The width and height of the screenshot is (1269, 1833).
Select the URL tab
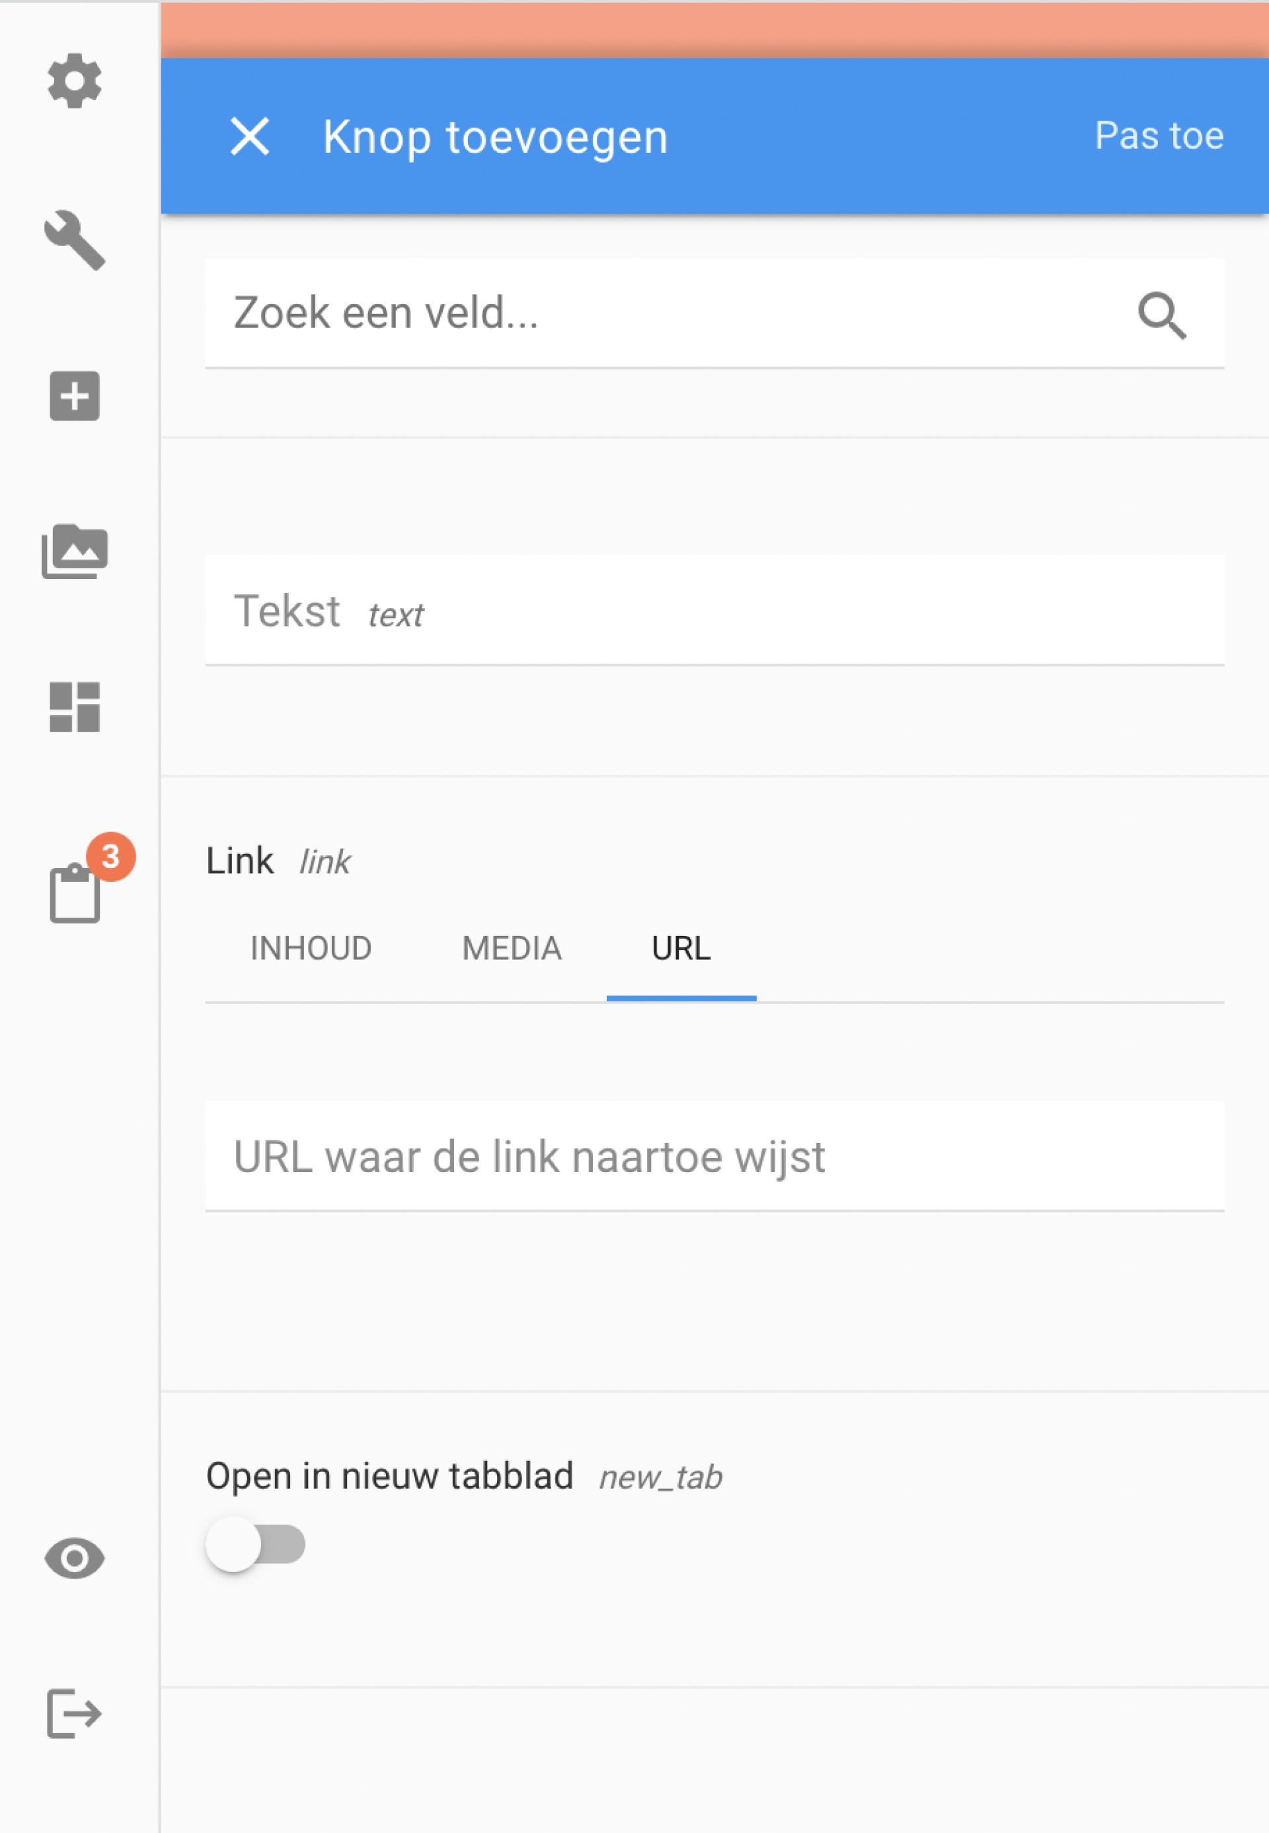tap(681, 948)
